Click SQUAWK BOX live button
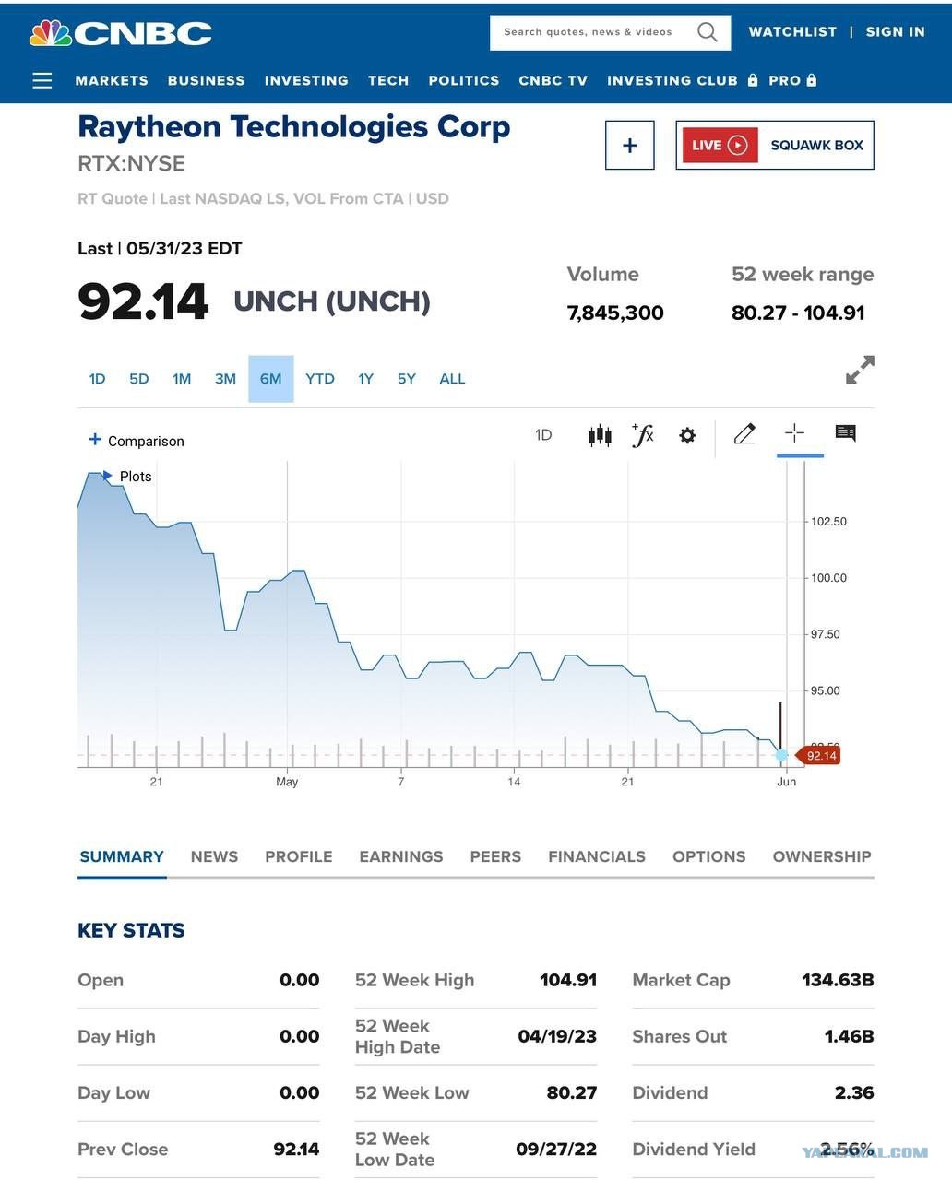The height and width of the screenshot is (1180, 952). (775, 145)
